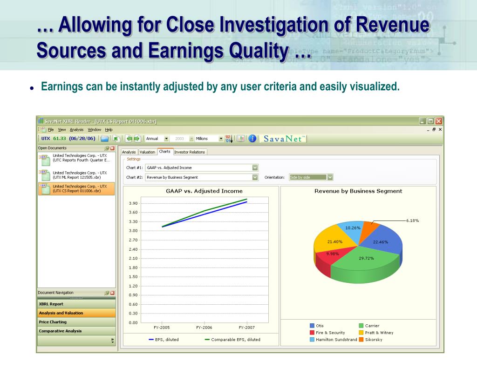This screenshot has height=368, width=477.
Task: Click the Sikorsky orange legend swatch
Action: pyautogui.click(x=361, y=340)
